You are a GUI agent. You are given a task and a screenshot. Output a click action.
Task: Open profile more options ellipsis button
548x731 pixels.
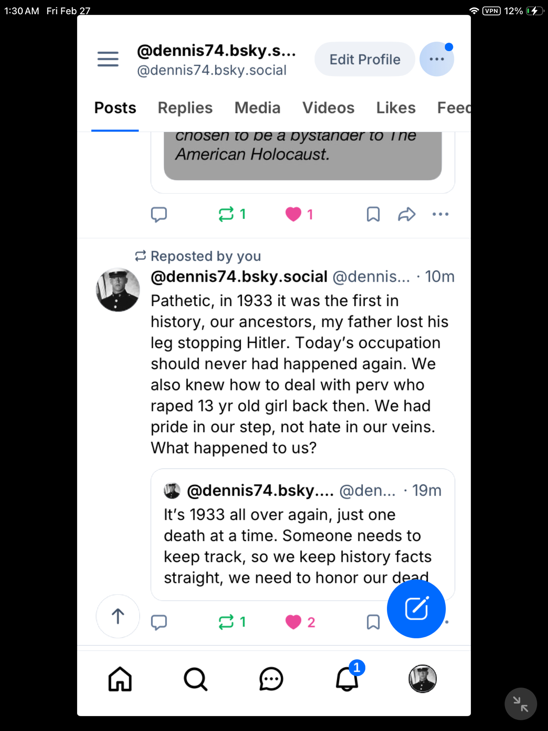pyautogui.click(x=437, y=59)
